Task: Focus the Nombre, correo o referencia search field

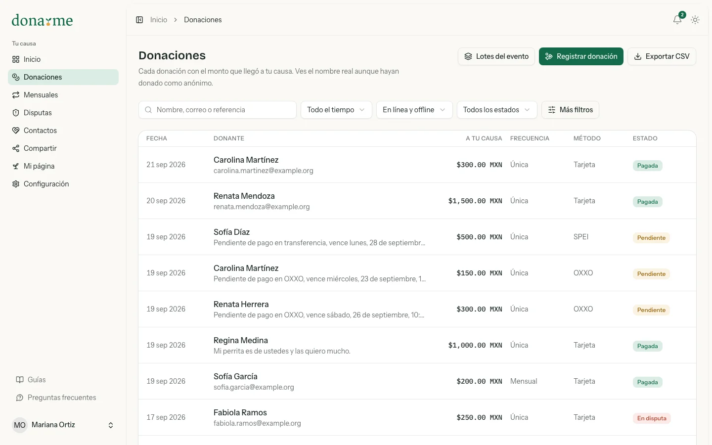Action: pyautogui.click(x=218, y=110)
